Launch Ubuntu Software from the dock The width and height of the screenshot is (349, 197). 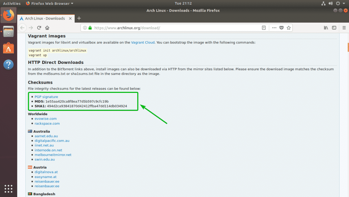point(9,48)
